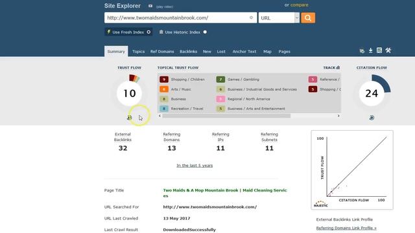Click the Fresh Index lightning icon
The height and width of the screenshot is (233, 415).
click(108, 32)
